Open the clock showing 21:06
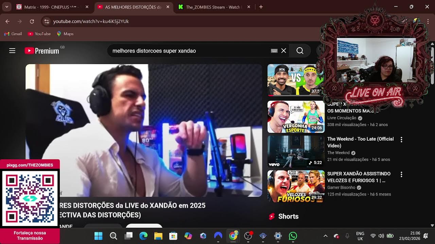The height and width of the screenshot is (244, 435). [410, 236]
